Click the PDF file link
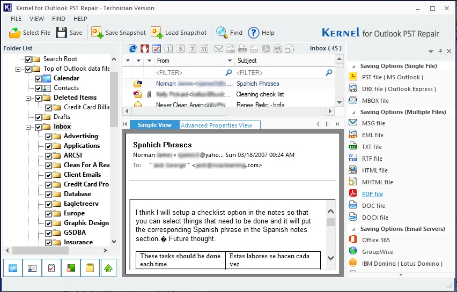 (x=372, y=194)
